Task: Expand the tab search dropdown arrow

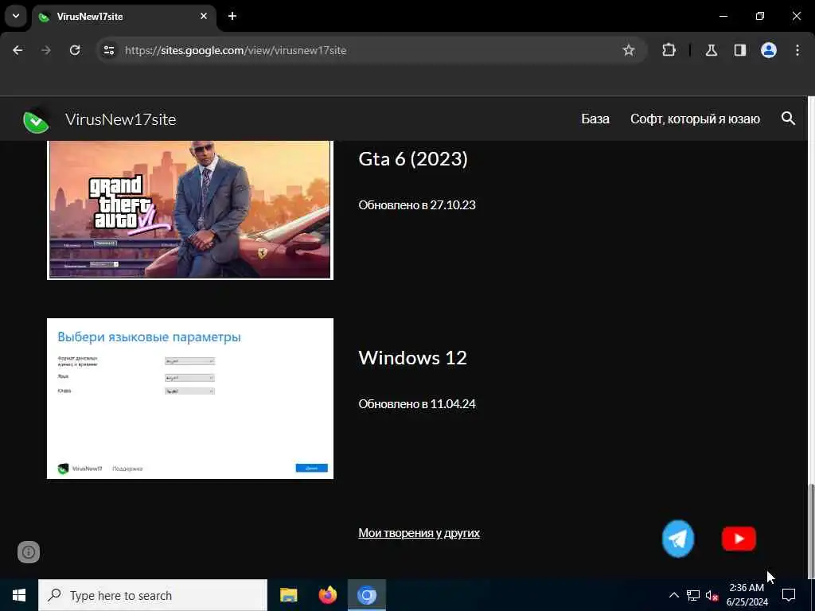Action: [16, 16]
